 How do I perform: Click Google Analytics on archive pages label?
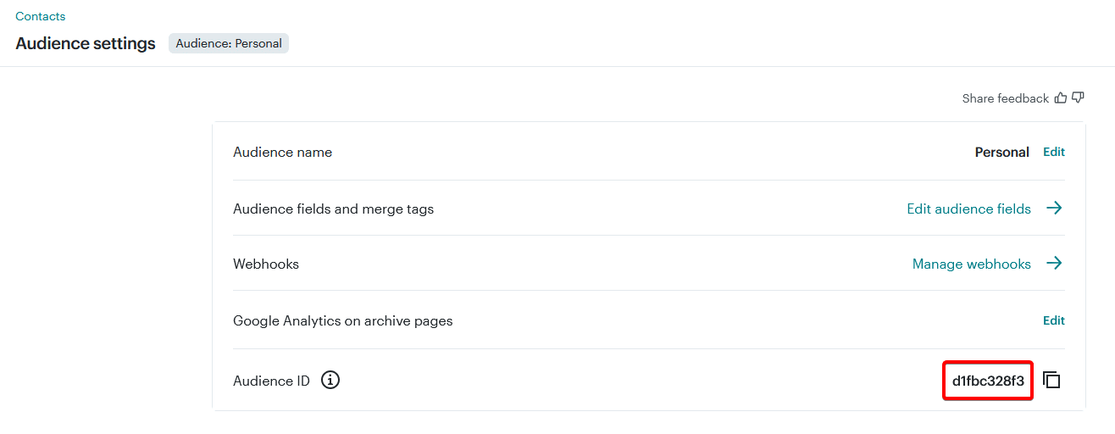342,321
